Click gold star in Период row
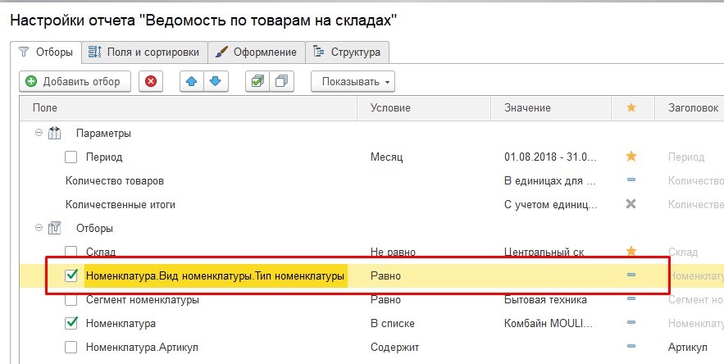 click(x=631, y=156)
